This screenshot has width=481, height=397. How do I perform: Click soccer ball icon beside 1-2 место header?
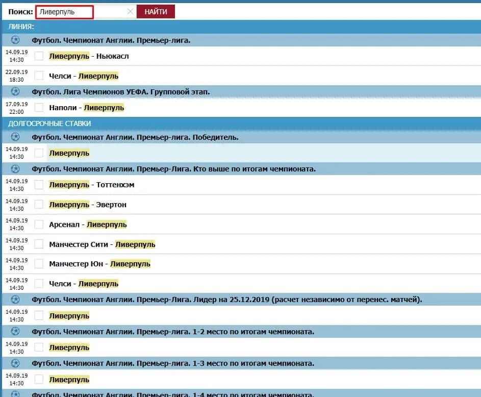click(15, 331)
